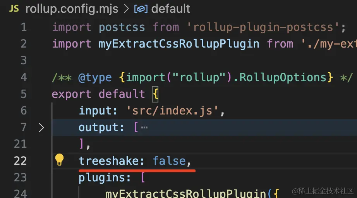The height and width of the screenshot is (198, 357).
Task: Unfold the collapsed ellipsis after output
Action: coord(144,128)
